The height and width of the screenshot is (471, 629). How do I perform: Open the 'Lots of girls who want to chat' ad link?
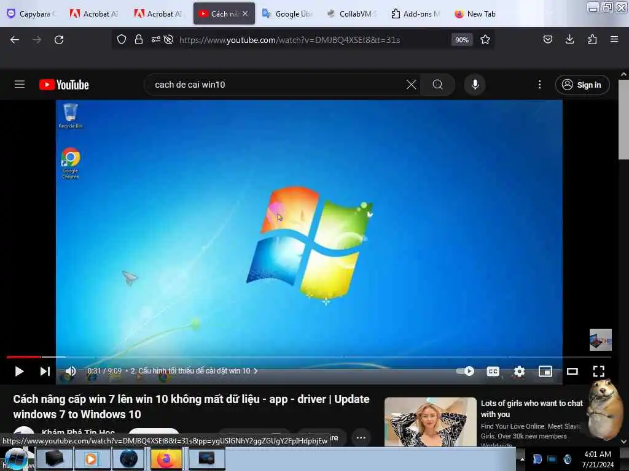pos(531,408)
